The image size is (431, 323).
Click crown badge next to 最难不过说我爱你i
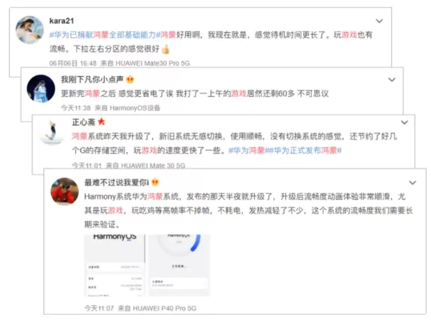(x=155, y=182)
